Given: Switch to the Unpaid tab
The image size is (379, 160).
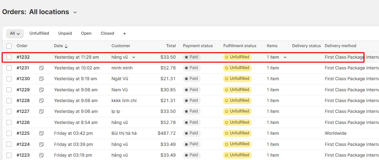Looking at the screenshot, I should 65,33.
